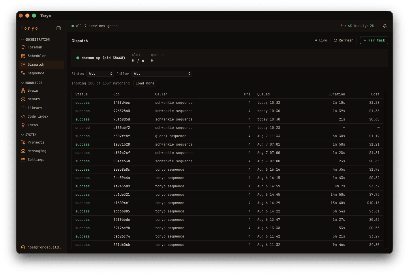Click the Memory brain icon
Image resolution: width=409 pixels, height=275 pixels.
23,99
